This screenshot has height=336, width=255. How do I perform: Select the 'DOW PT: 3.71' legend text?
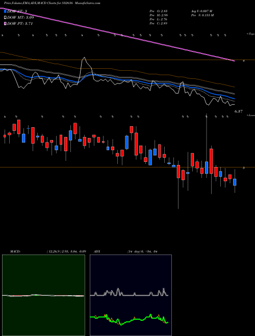pos(20,23)
